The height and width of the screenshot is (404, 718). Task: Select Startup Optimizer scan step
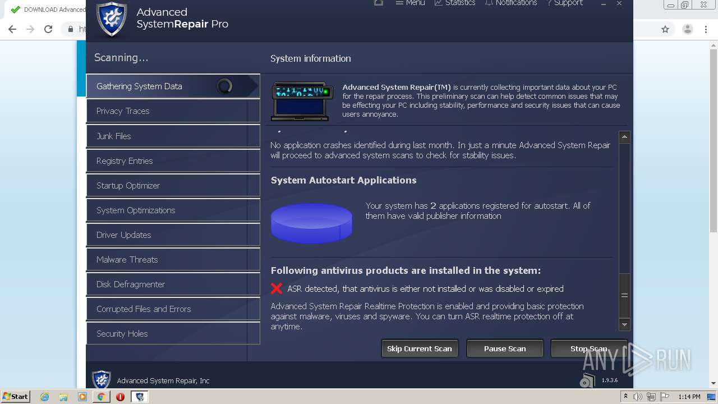point(173,185)
